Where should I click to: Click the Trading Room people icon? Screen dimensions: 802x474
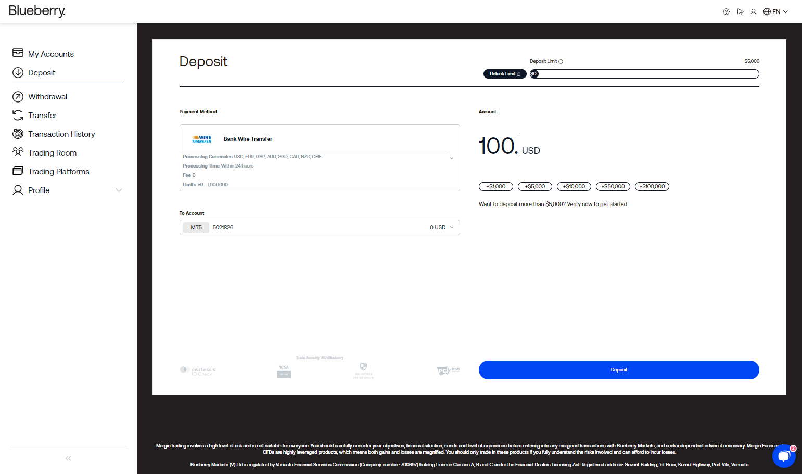18,152
